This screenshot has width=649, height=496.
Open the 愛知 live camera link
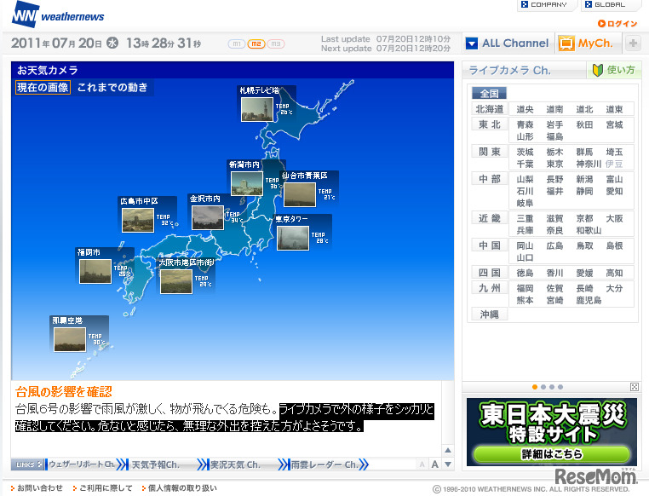coord(614,191)
